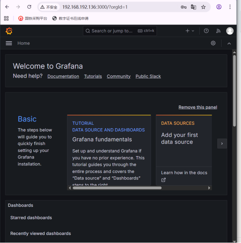The height and width of the screenshot is (243, 241).
Task: Open Chrome three-dot menu
Action: (x=230, y=7)
